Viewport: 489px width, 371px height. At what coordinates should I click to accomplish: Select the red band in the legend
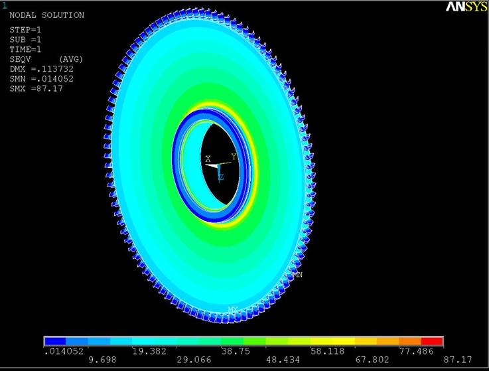coord(432,341)
